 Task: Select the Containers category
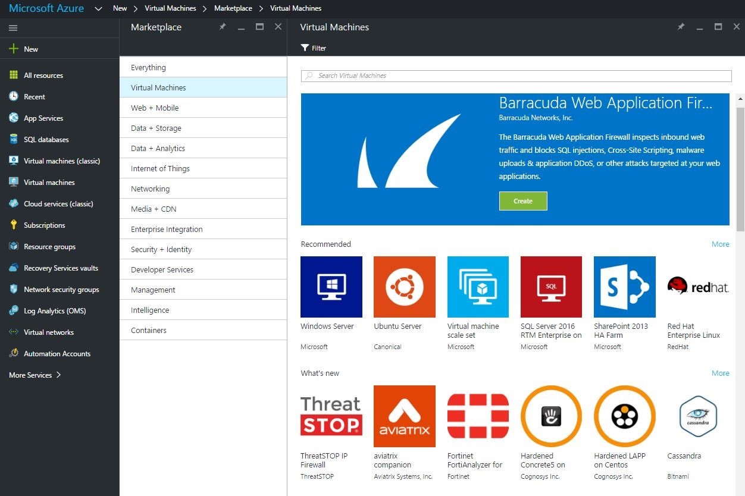[x=203, y=330]
